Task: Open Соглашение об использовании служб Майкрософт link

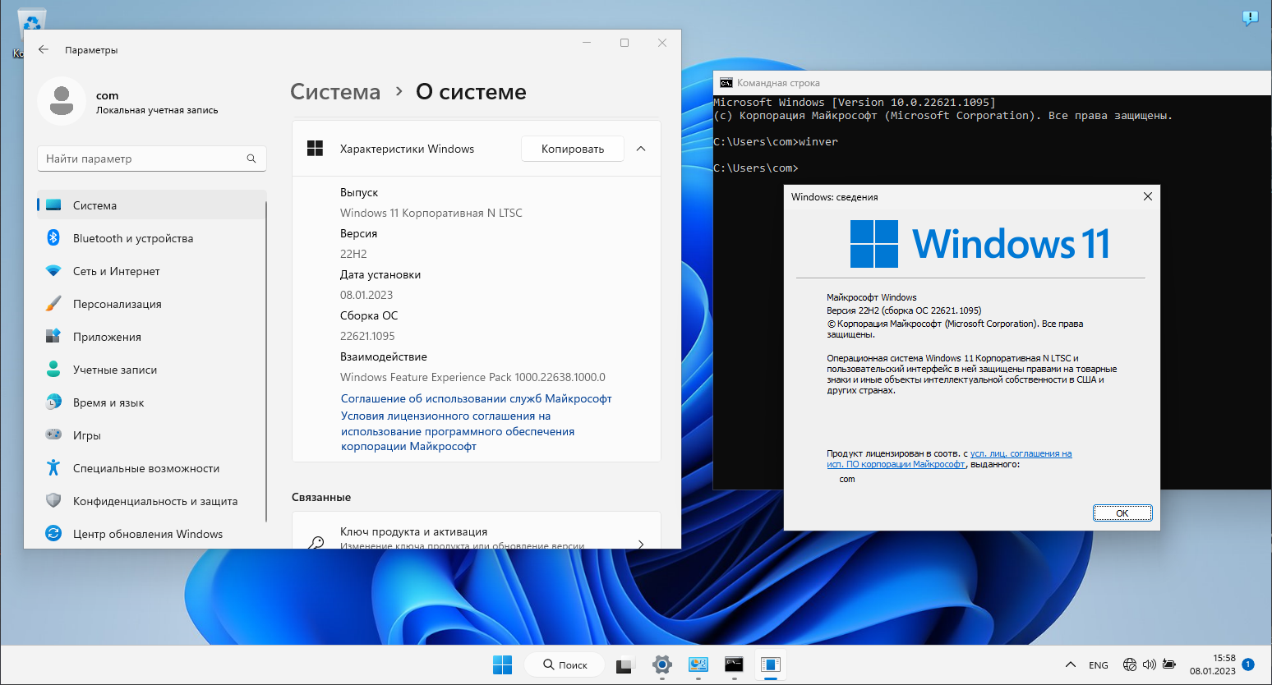Action: point(477,398)
